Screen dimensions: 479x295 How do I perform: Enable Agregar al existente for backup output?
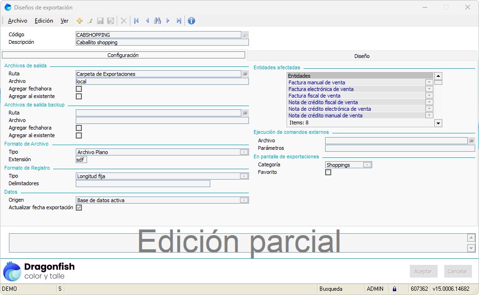pyautogui.click(x=79, y=136)
